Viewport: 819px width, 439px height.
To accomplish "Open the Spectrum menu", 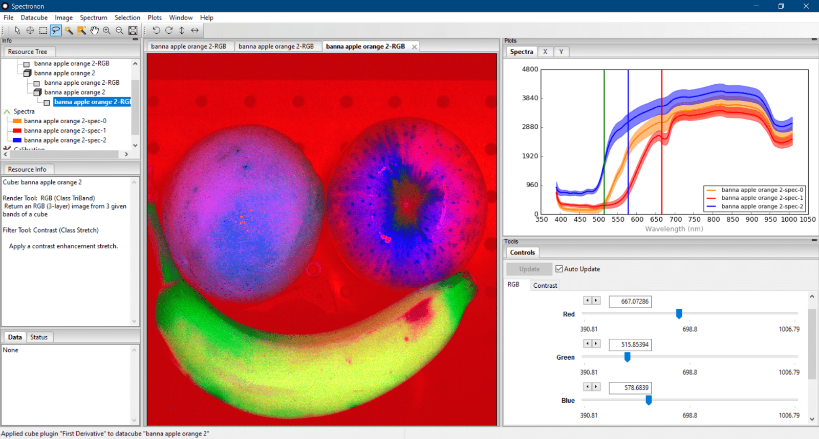I will pos(94,17).
